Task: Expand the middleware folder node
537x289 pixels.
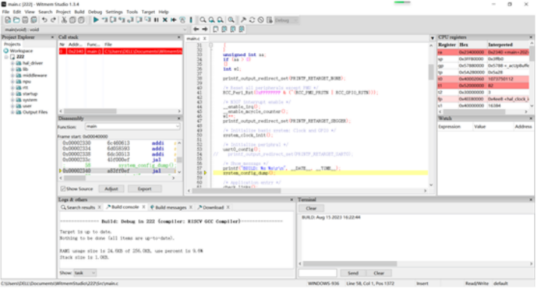Action: tap(12, 76)
